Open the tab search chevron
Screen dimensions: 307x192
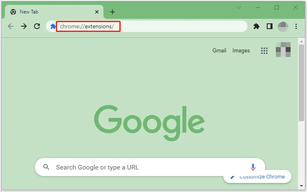pos(239,7)
